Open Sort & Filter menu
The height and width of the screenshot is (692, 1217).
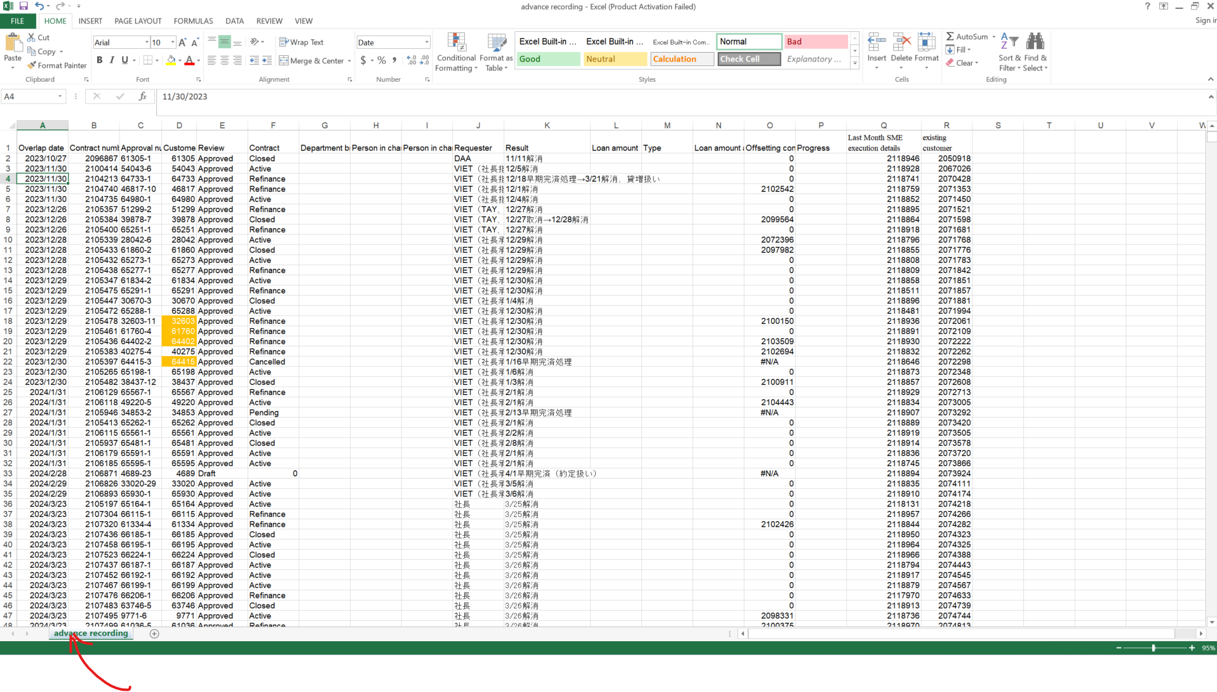[1009, 52]
